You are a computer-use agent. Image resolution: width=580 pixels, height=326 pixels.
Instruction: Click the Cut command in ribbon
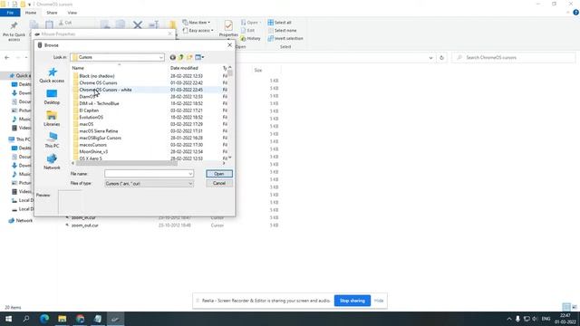[65, 23]
